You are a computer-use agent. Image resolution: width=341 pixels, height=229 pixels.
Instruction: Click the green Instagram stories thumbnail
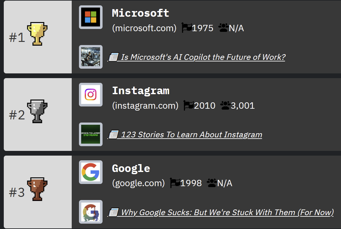tap(91, 134)
